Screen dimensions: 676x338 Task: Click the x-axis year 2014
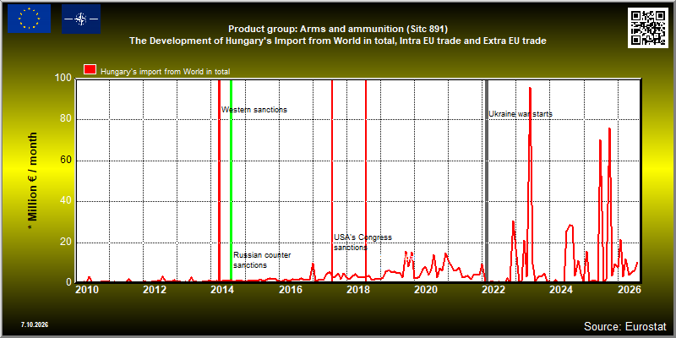[222, 289]
